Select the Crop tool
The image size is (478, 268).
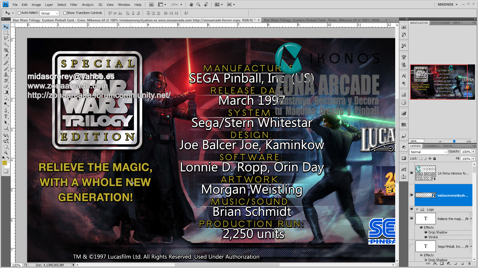6,50
